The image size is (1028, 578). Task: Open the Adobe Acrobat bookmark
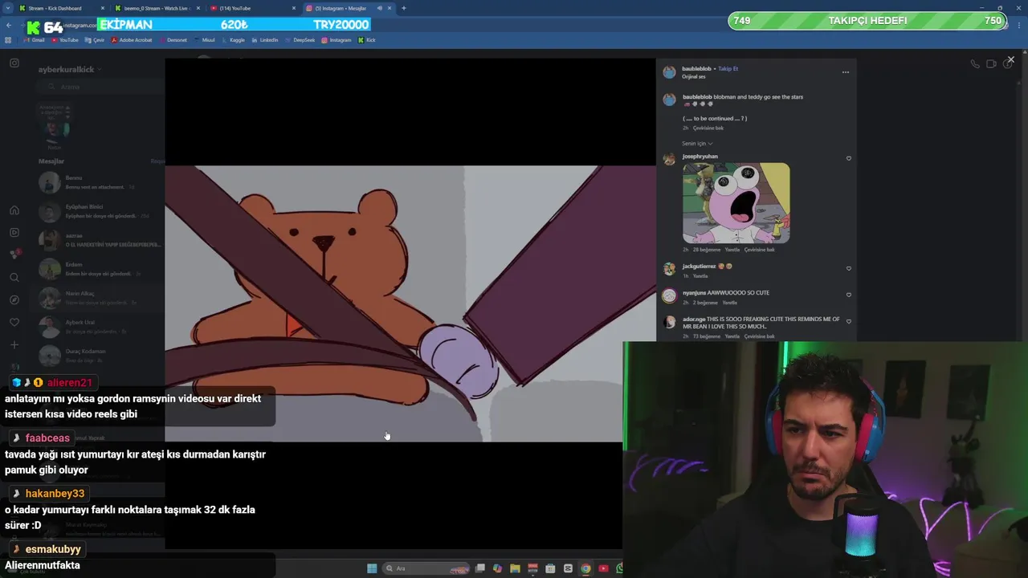pos(132,39)
